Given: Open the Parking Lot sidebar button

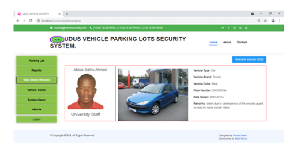Looking at the screenshot, I should (x=36, y=61).
